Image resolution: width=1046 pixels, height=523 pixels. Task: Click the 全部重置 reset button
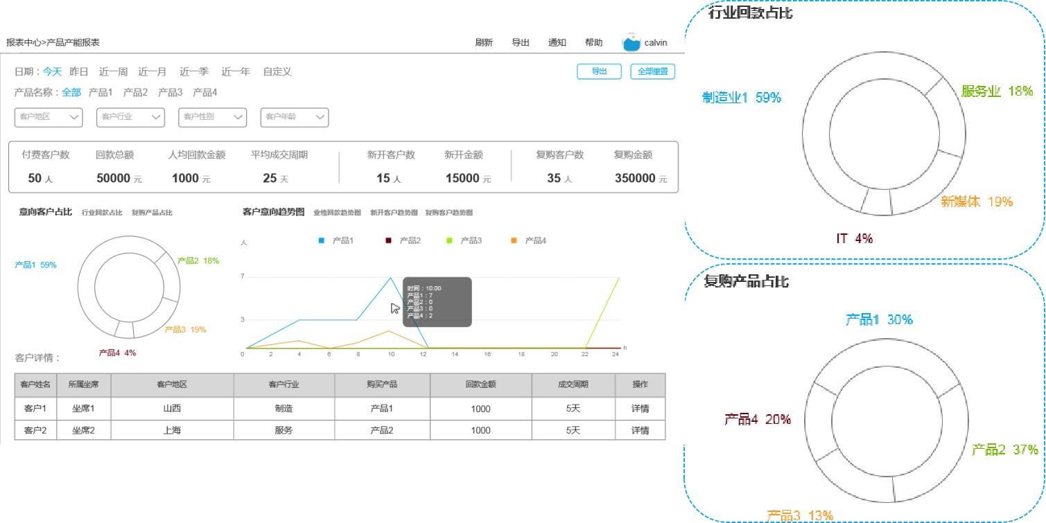point(652,72)
